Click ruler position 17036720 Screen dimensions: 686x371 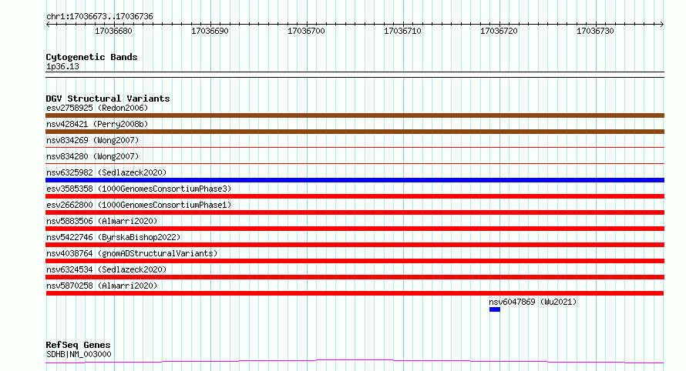(499, 31)
